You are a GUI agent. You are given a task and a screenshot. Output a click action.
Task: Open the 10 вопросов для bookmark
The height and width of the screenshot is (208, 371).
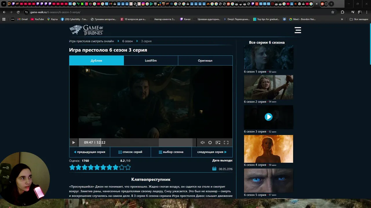(133, 19)
